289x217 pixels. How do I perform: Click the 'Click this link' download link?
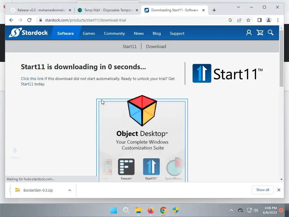[x=32, y=79]
